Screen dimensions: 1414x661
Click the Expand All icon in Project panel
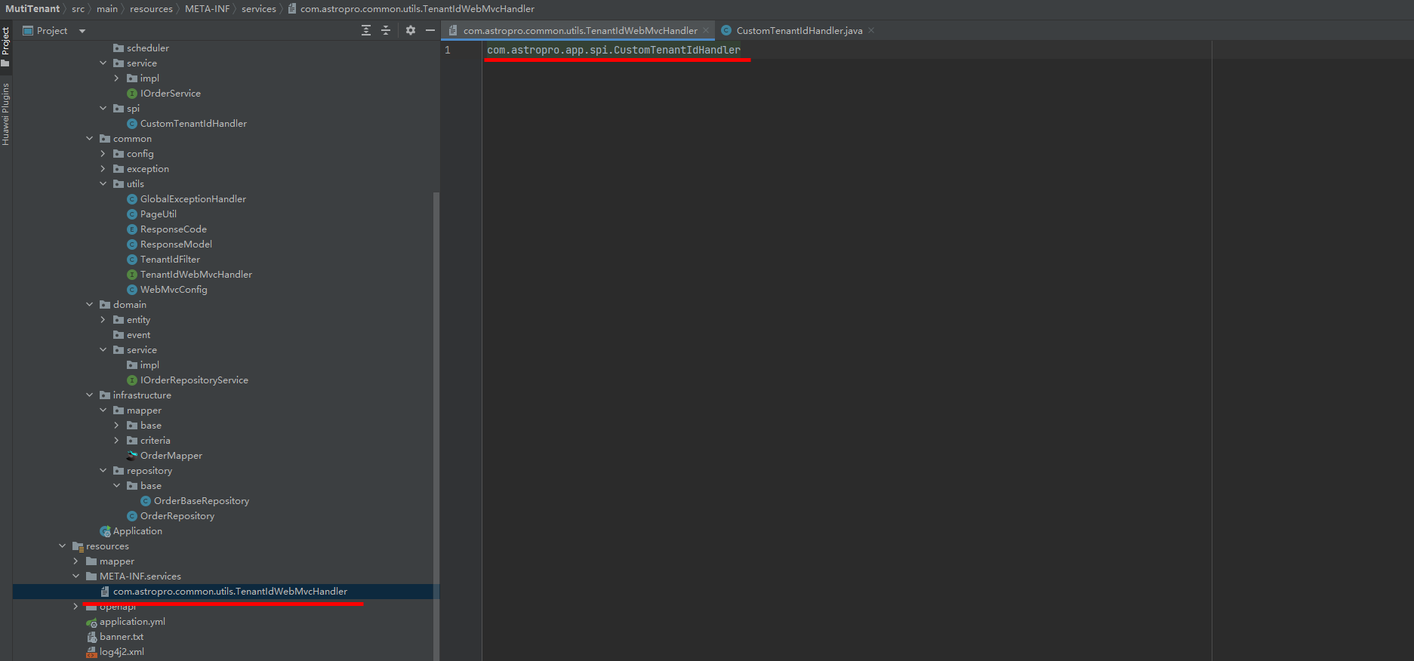point(366,30)
